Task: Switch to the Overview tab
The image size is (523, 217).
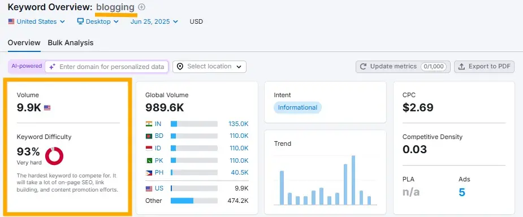Action: (x=24, y=43)
